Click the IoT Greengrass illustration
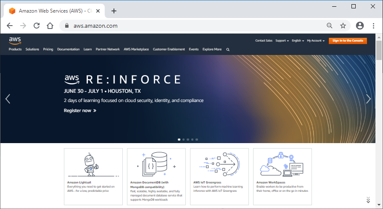The width and height of the screenshot is (383, 209). point(219,164)
